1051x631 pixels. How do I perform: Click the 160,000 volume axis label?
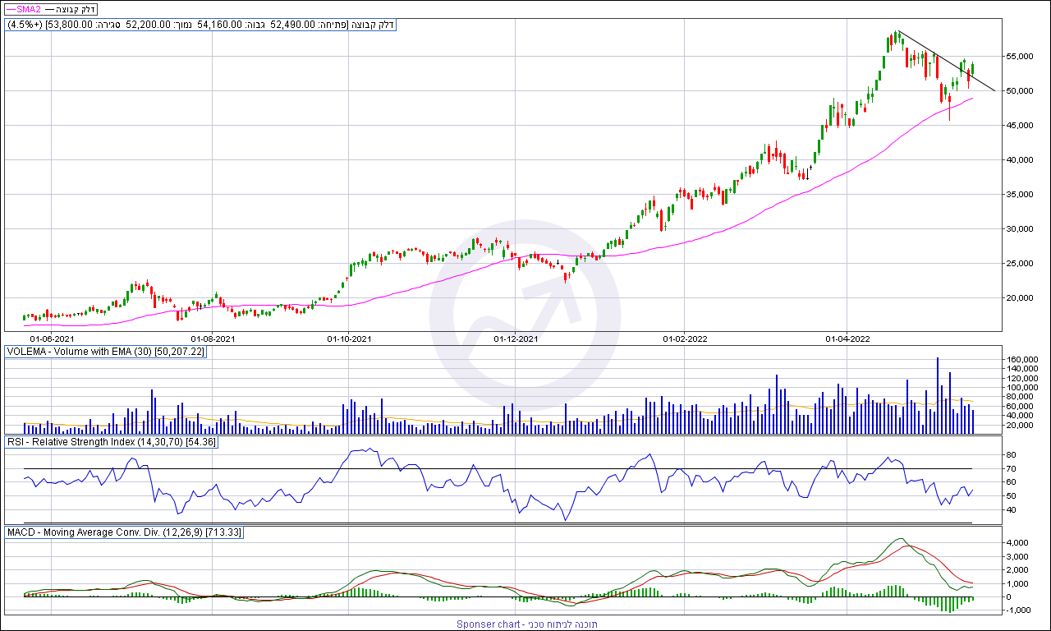coord(1023,360)
